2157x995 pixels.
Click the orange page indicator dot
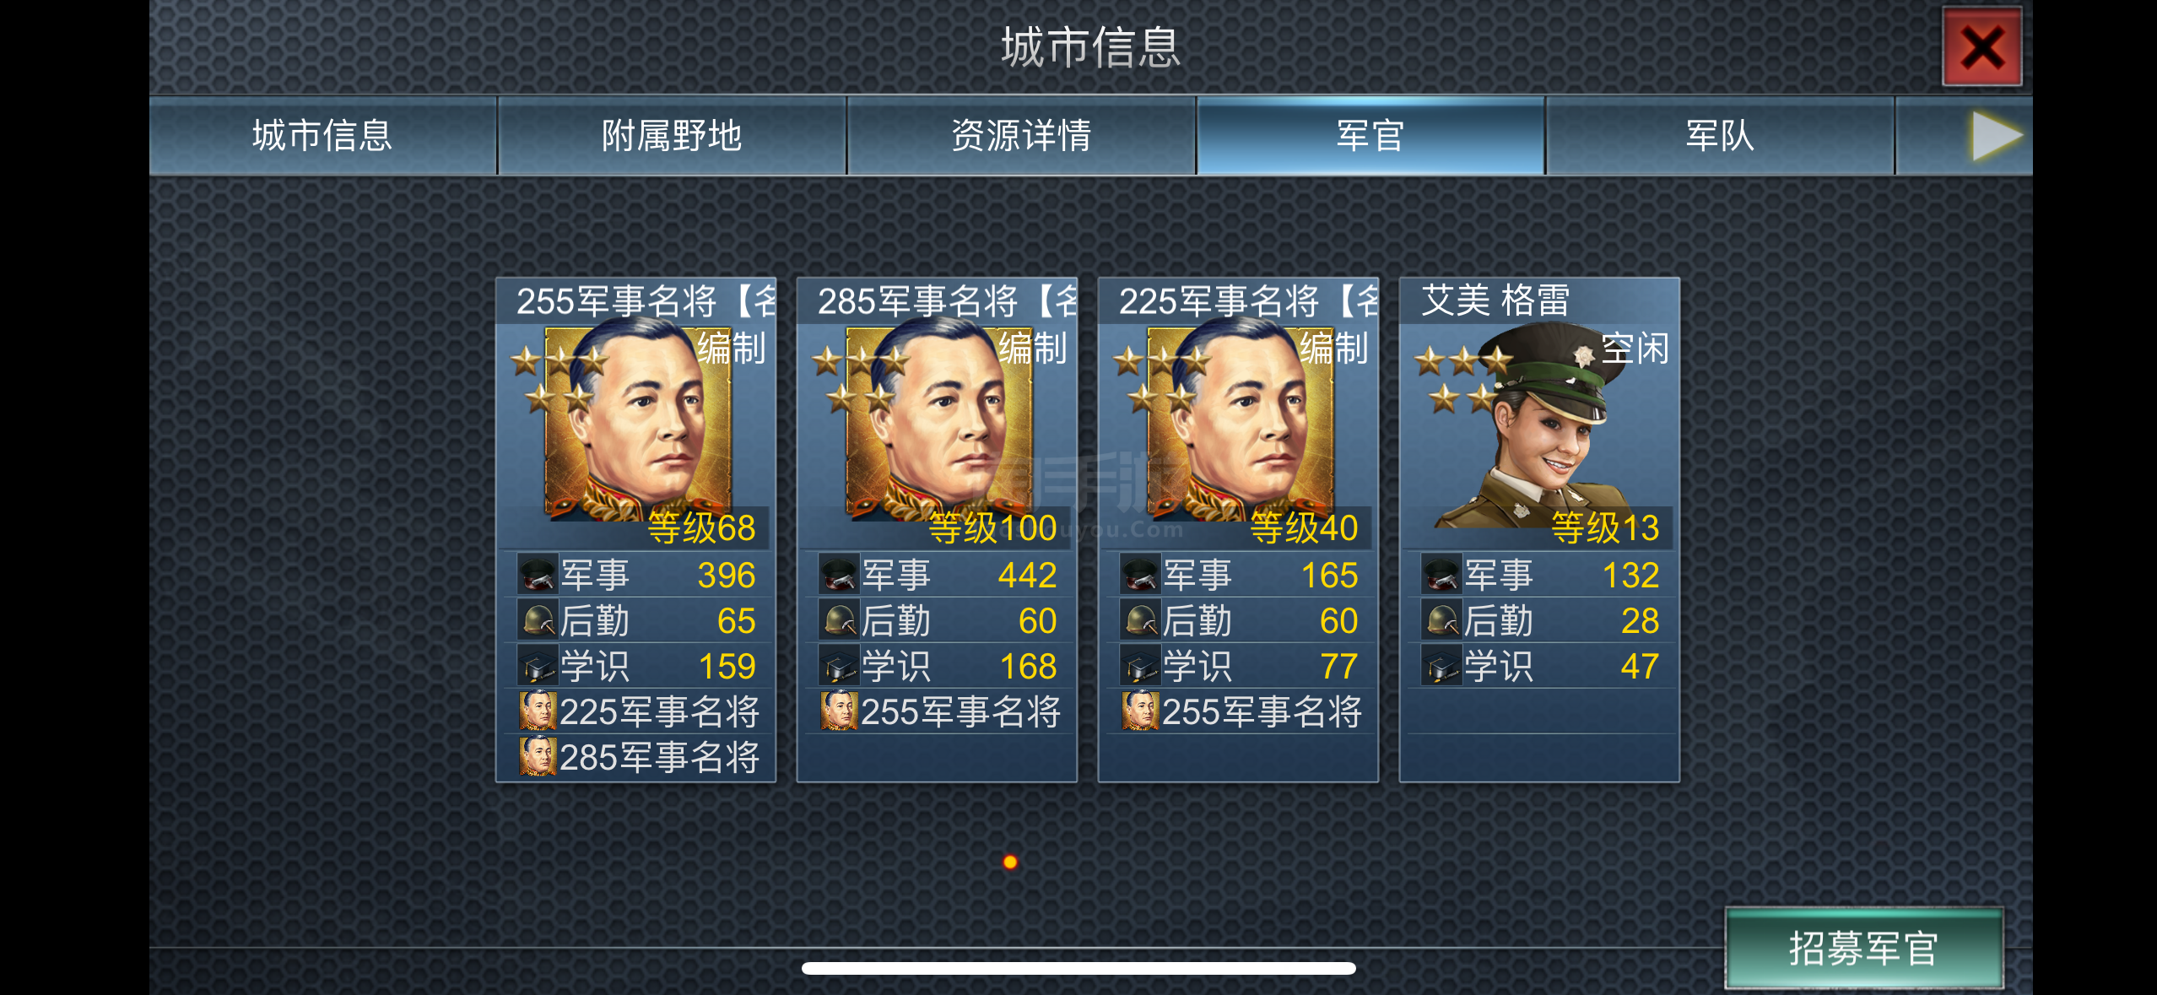tap(1010, 862)
